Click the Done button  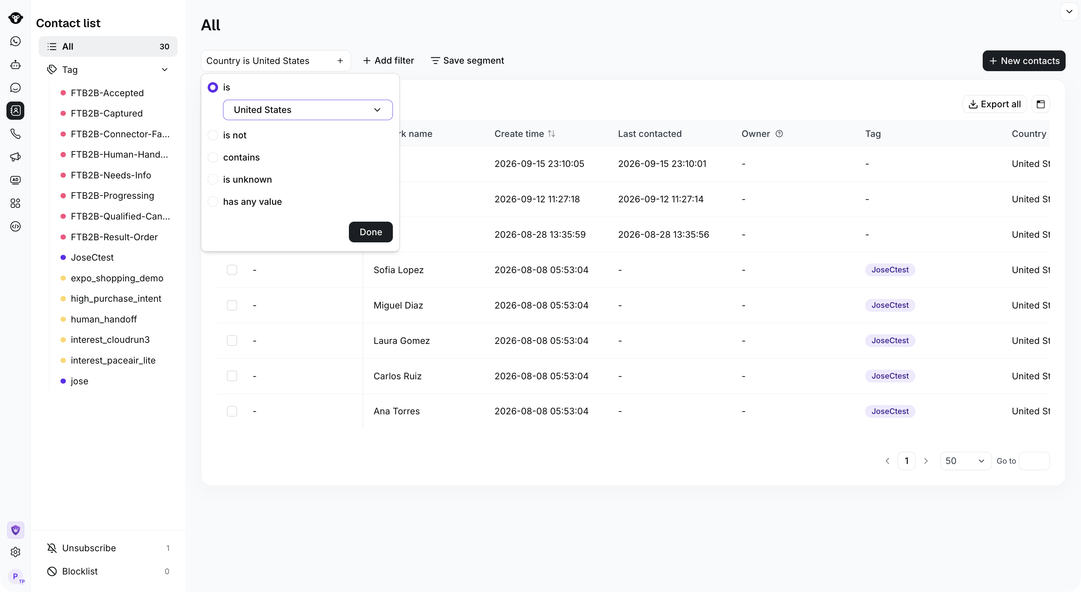tap(371, 232)
